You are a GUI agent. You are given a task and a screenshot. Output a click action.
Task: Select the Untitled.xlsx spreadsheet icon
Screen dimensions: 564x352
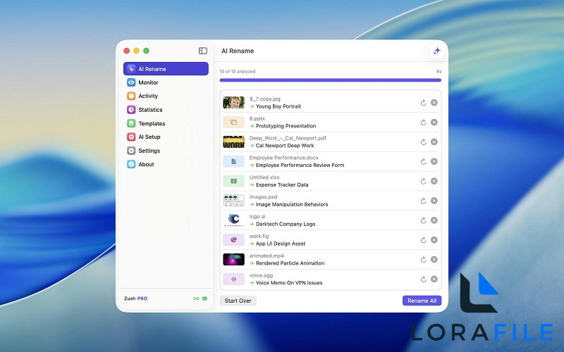point(234,181)
